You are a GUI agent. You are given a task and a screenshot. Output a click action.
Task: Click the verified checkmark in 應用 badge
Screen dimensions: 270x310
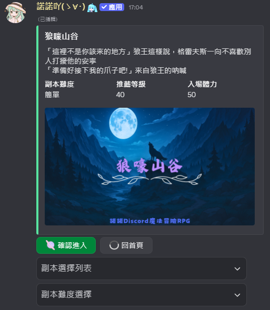click(104, 7)
